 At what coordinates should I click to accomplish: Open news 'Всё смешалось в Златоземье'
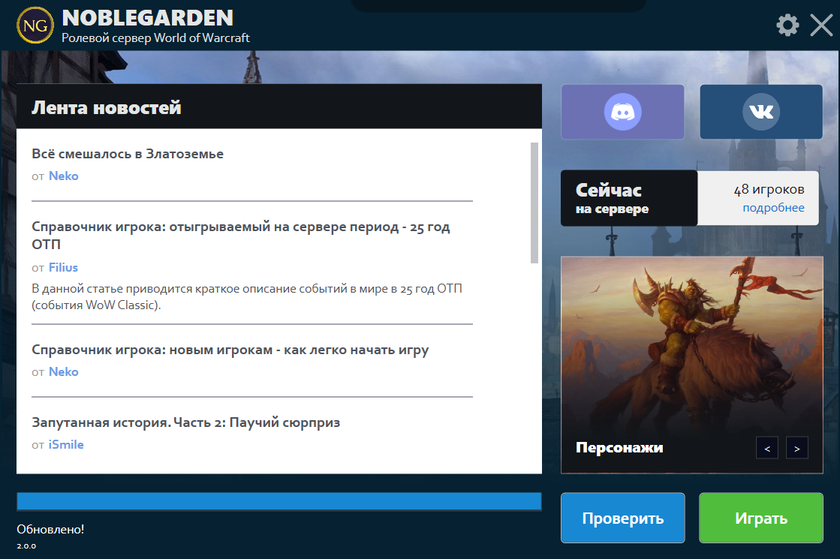point(128,154)
